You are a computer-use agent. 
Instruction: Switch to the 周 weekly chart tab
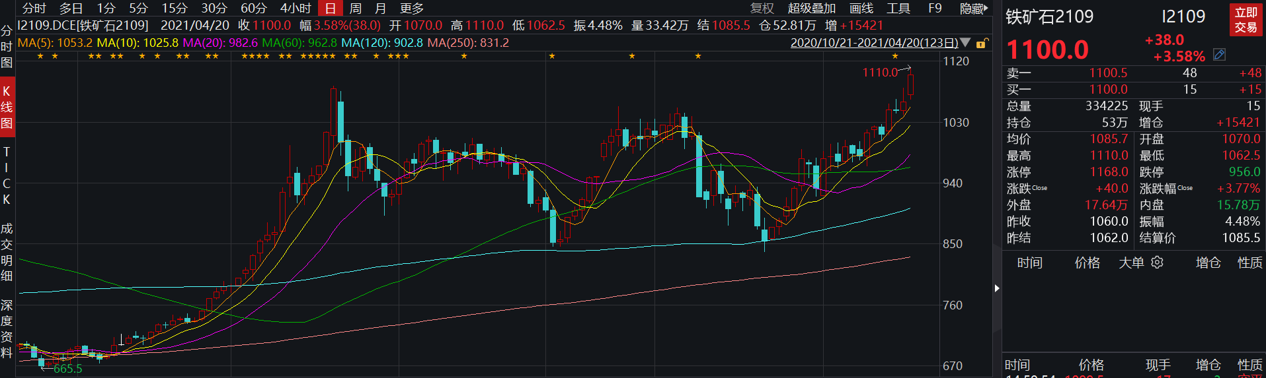[x=355, y=9]
